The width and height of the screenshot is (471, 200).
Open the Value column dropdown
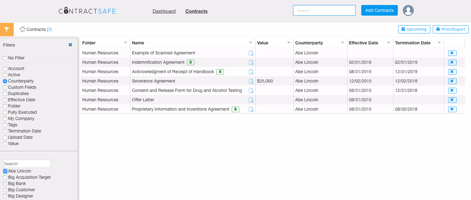tap(288, 42)
